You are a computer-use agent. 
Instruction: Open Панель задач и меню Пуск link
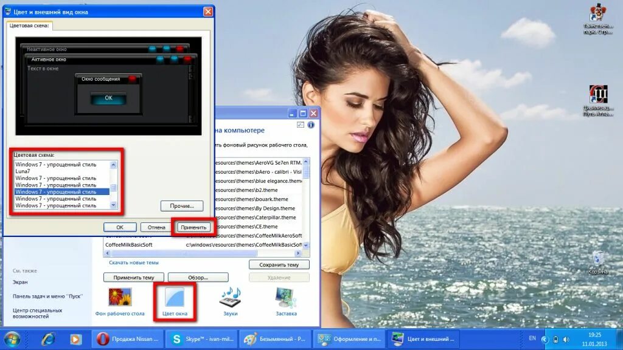pos(47,296)
